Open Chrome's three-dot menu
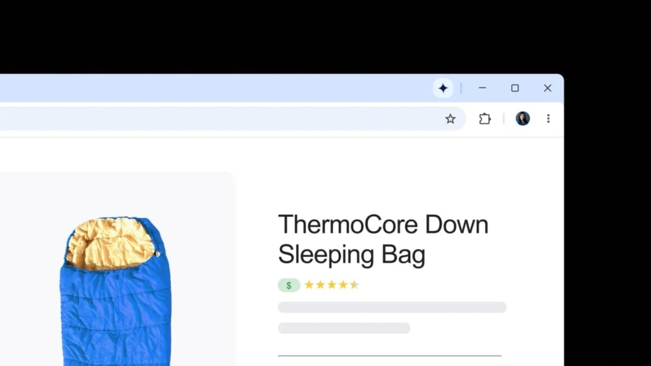651x366 pixels. point(548,118)
